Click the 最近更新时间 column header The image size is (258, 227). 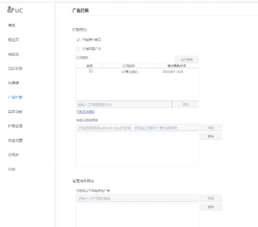tap(177, 66)
